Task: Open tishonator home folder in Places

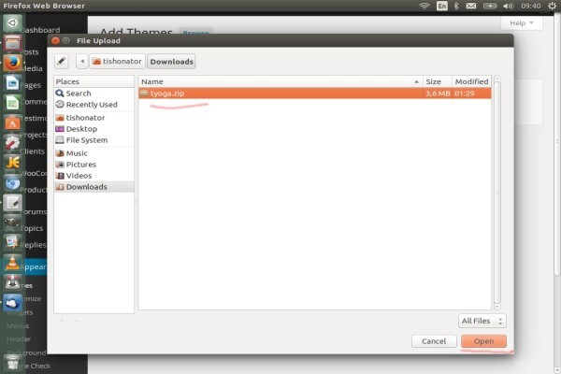Action: (94, 118)
